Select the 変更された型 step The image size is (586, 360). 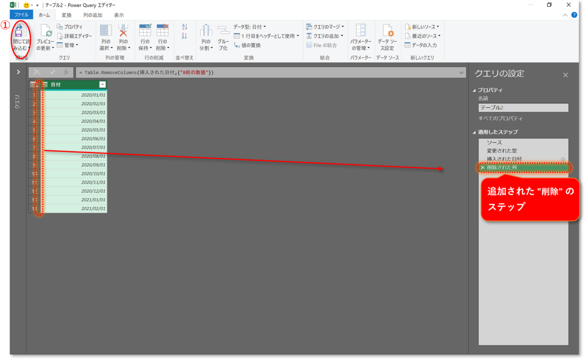coord(523,151)
